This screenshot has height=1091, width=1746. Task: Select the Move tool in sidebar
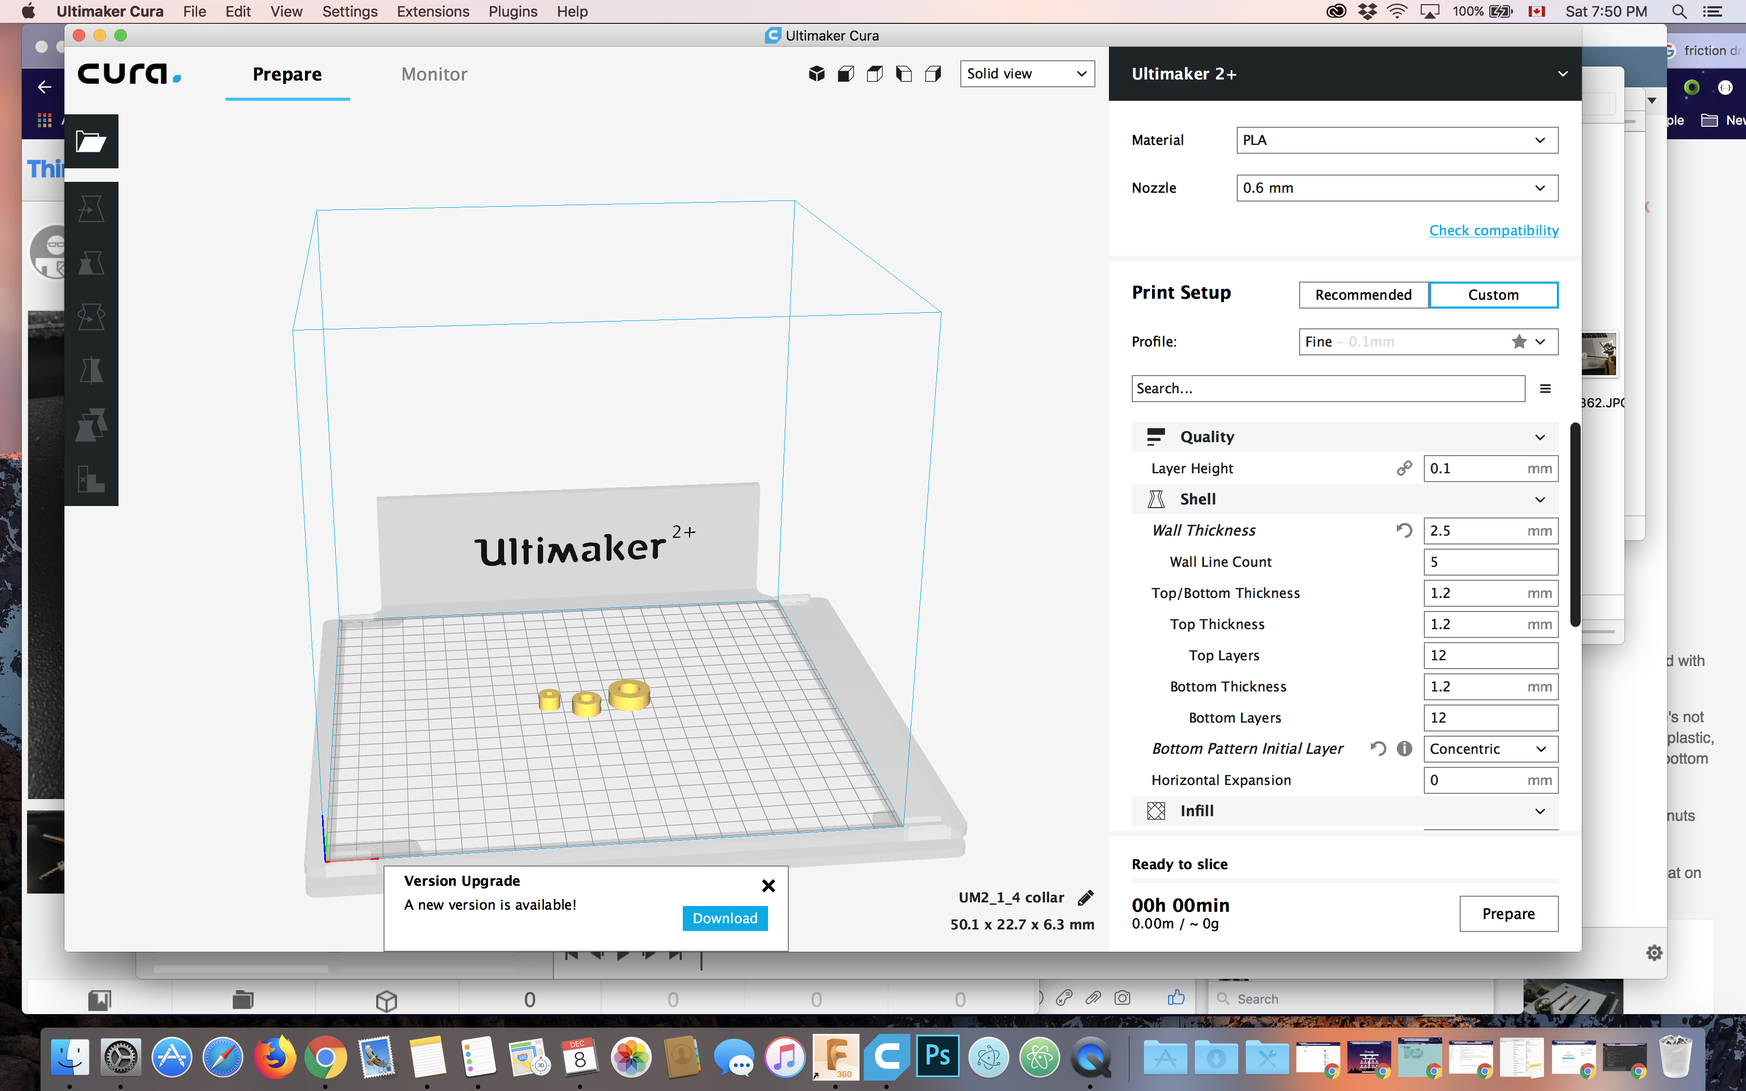[x=91, y=208]
